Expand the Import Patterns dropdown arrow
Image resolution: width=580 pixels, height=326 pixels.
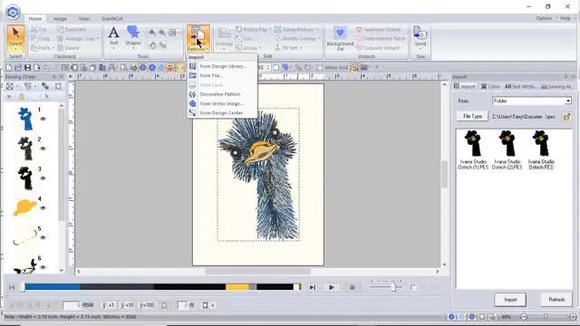(207, 49)
